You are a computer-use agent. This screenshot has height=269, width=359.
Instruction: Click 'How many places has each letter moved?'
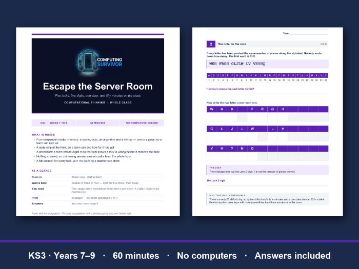[x=230, y=89]
